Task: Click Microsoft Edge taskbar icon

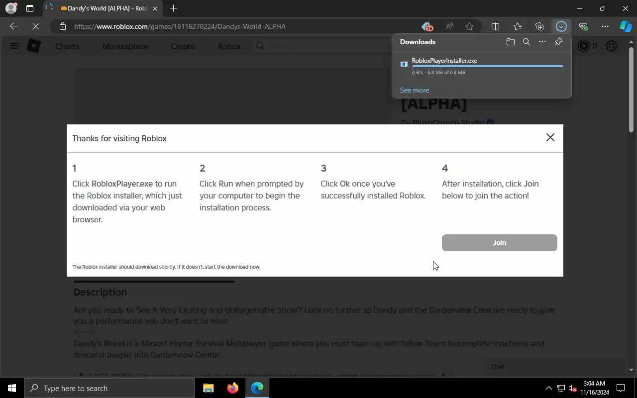Action: (257, 388)
